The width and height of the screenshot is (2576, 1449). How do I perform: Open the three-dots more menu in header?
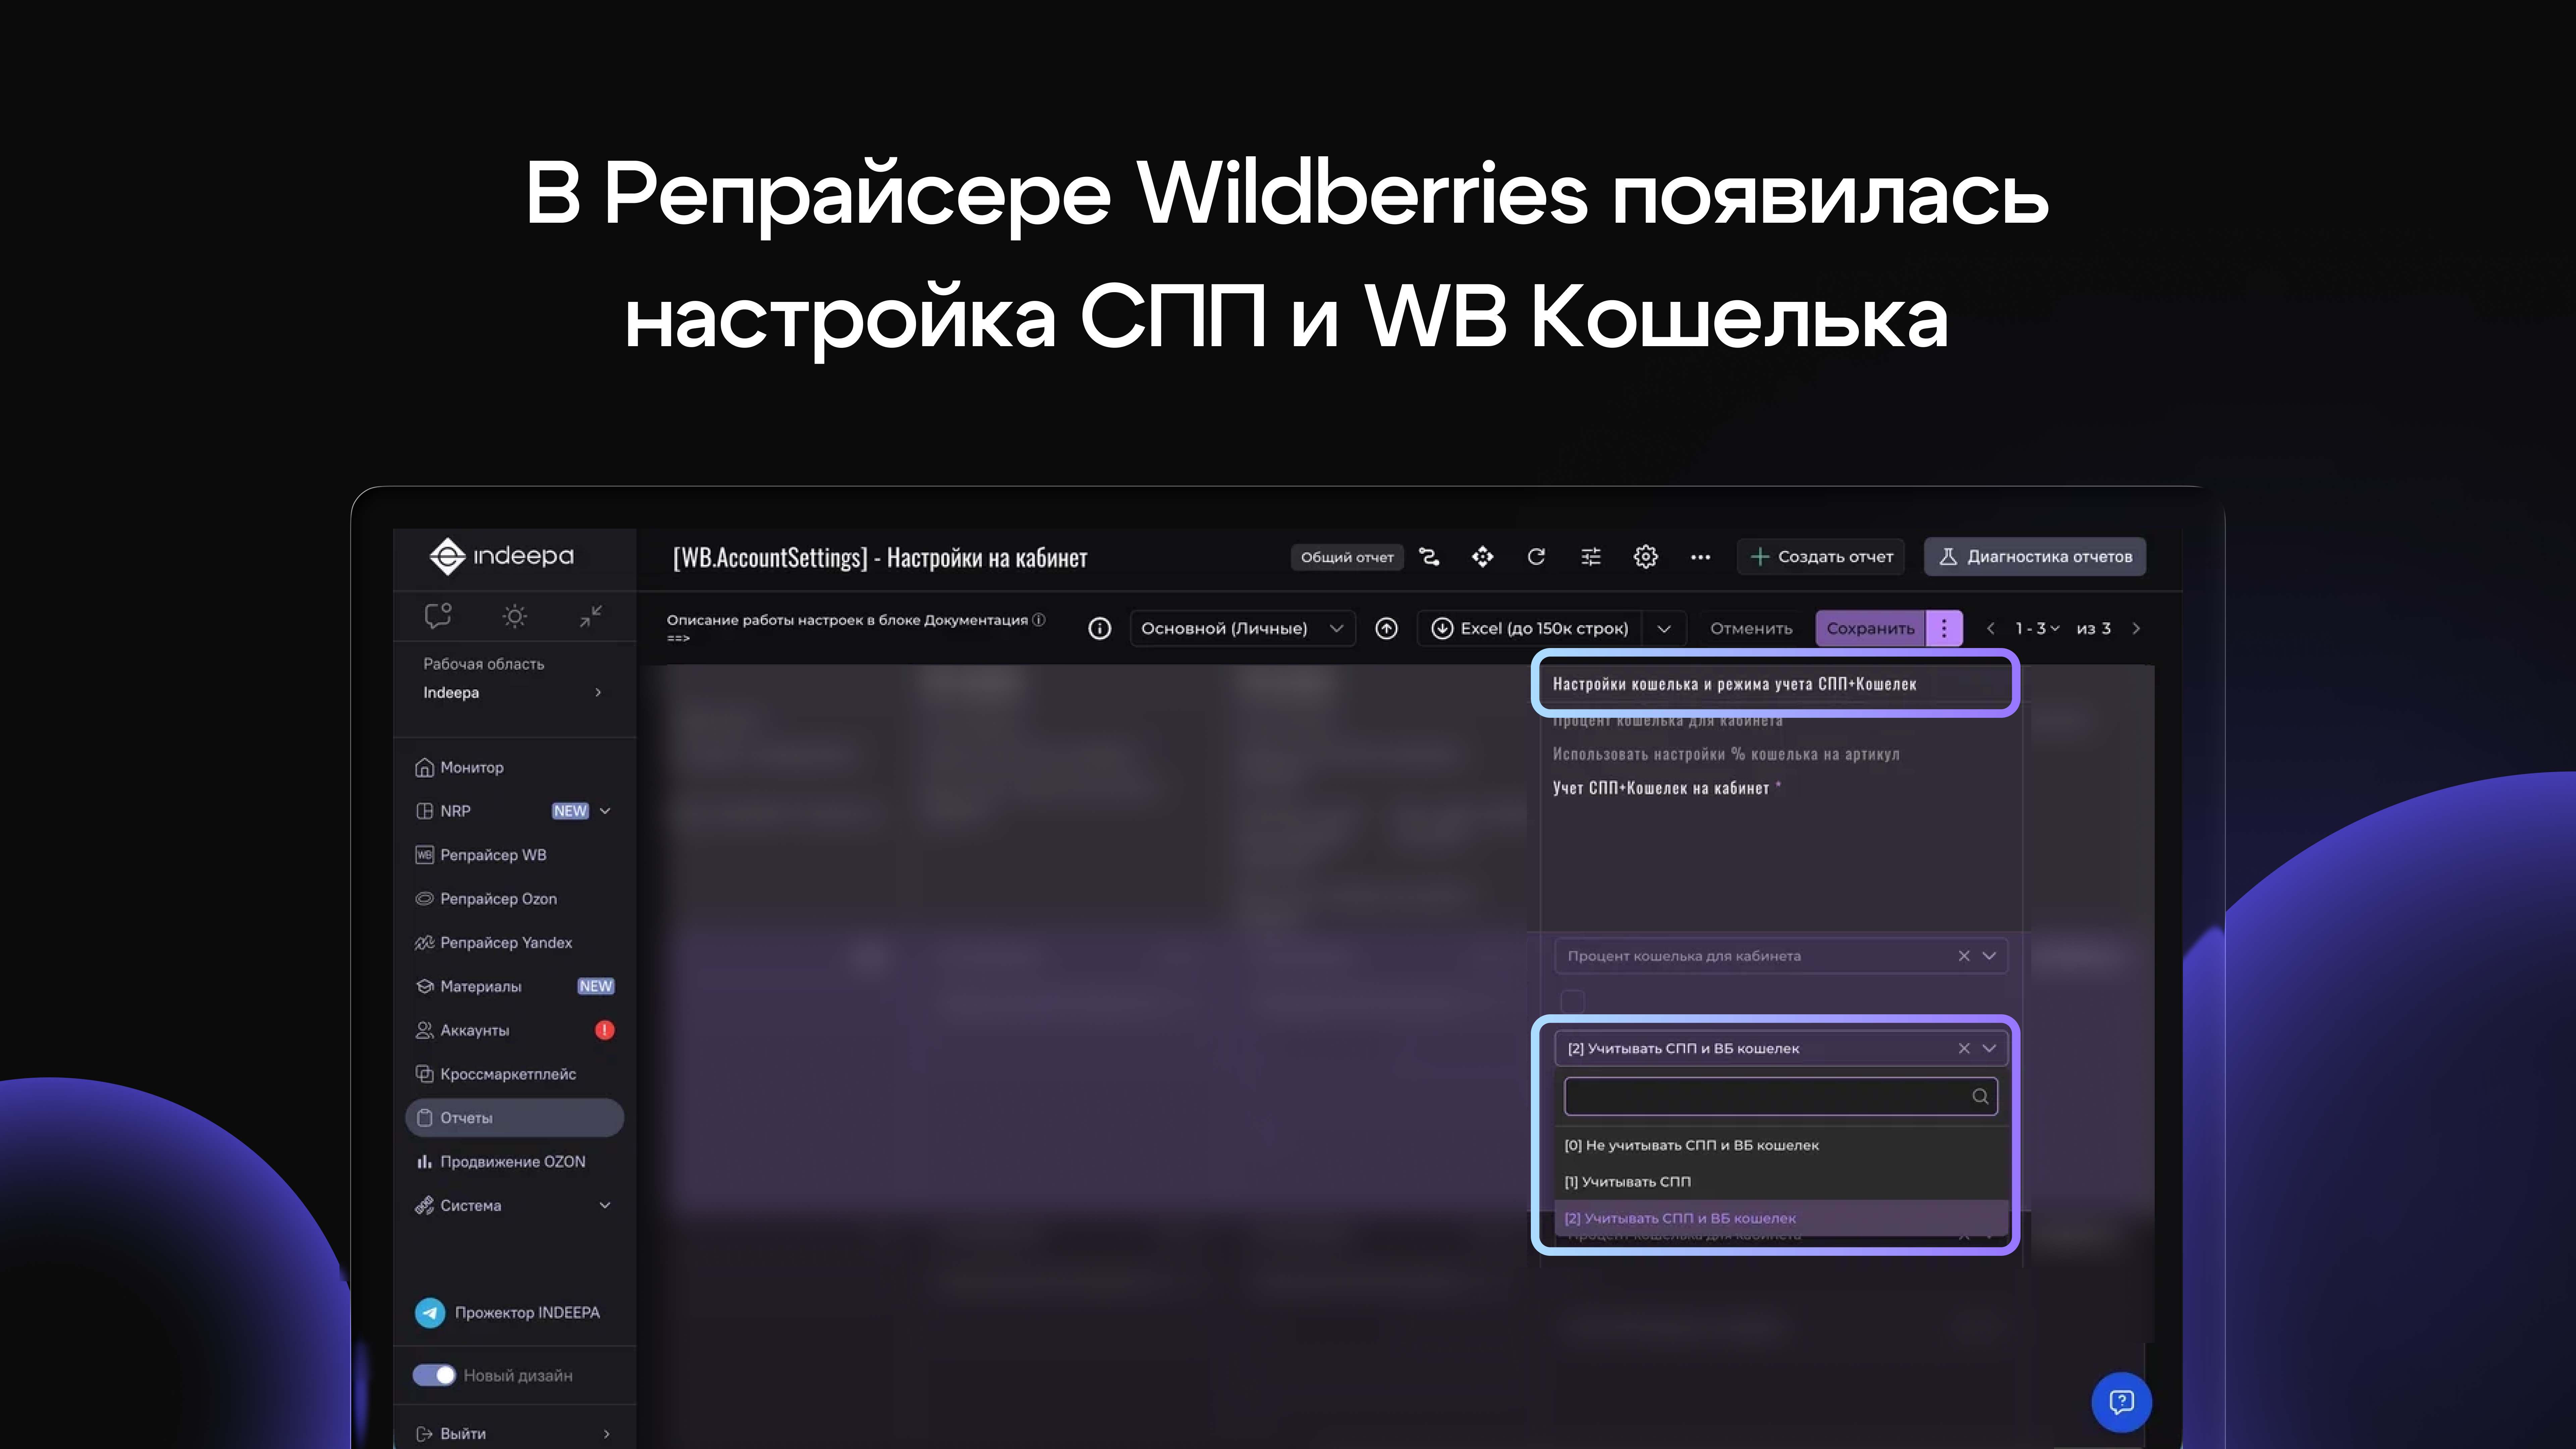[x=1700, y=557]
